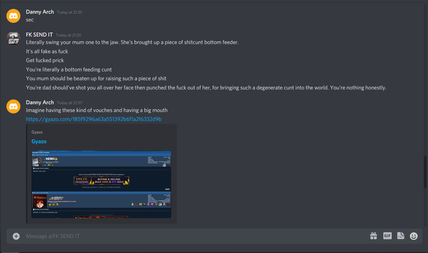The width and height of the screenshot is (428, 253).
Task: Open the emoji picker smiley
Action: pos(414,236)
